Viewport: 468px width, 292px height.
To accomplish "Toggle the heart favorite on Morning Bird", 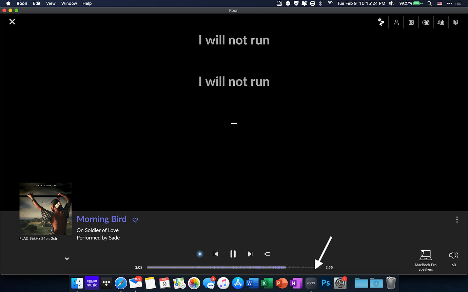I will coord(135,220).
